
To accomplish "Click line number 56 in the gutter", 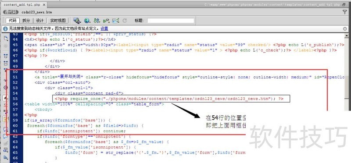I will click(x=15, y=104).
